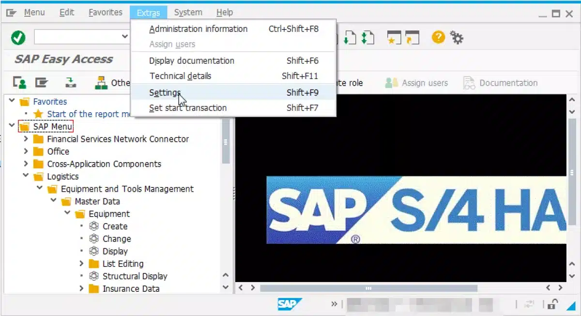Close the Extras menu via its title
The height and width of the screenshot is (316, 581).
148,13
